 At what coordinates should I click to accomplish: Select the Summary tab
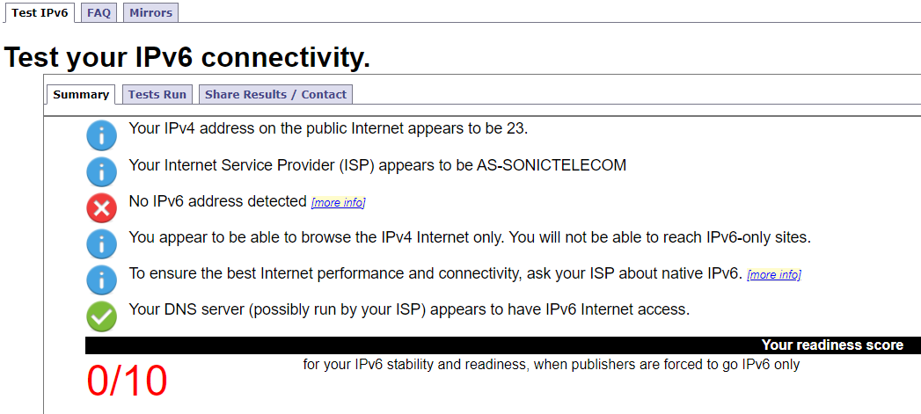click(x=80, y=94)
